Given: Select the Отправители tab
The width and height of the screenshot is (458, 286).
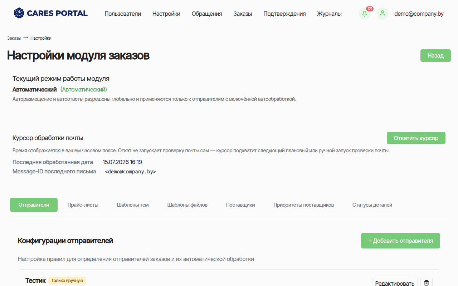Looking at the screenshot, I should [x=34, y=205].
